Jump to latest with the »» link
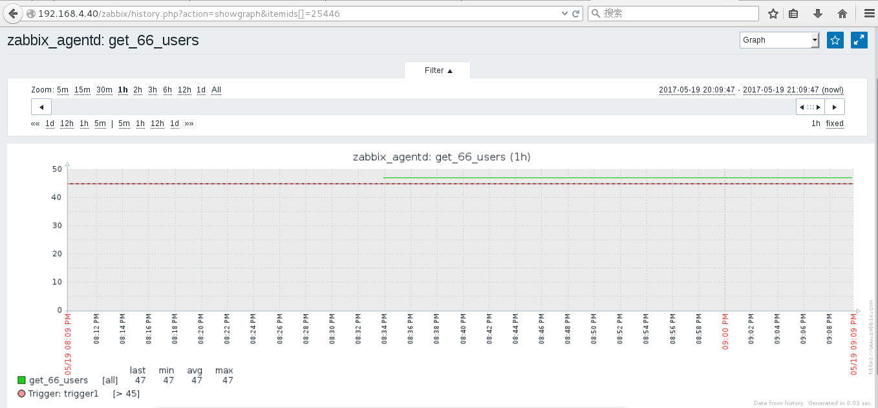 [189, 123]
